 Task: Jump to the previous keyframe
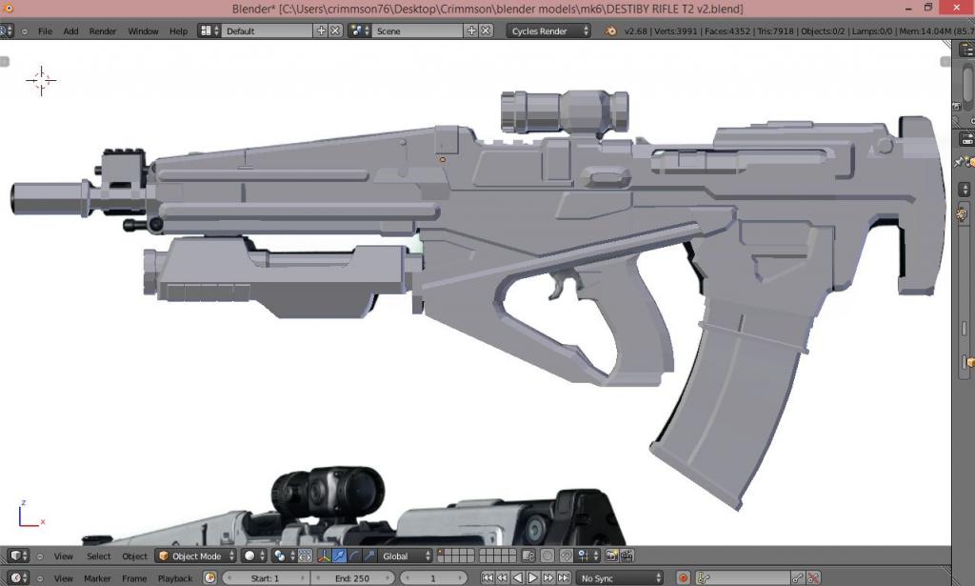503,578
